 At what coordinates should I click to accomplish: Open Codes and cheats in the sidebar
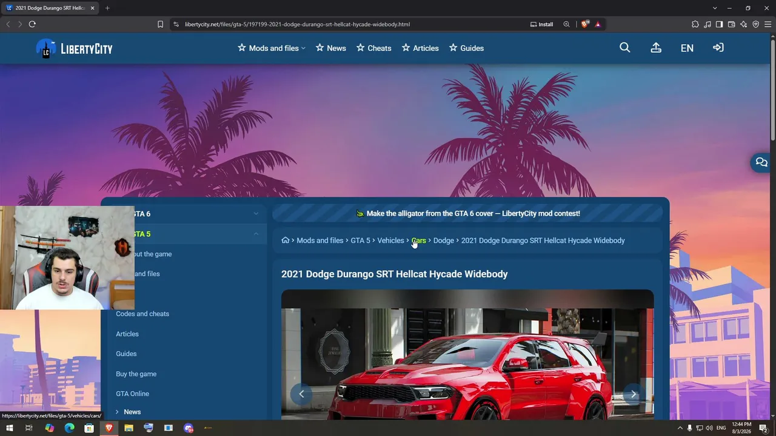[142, 314]
